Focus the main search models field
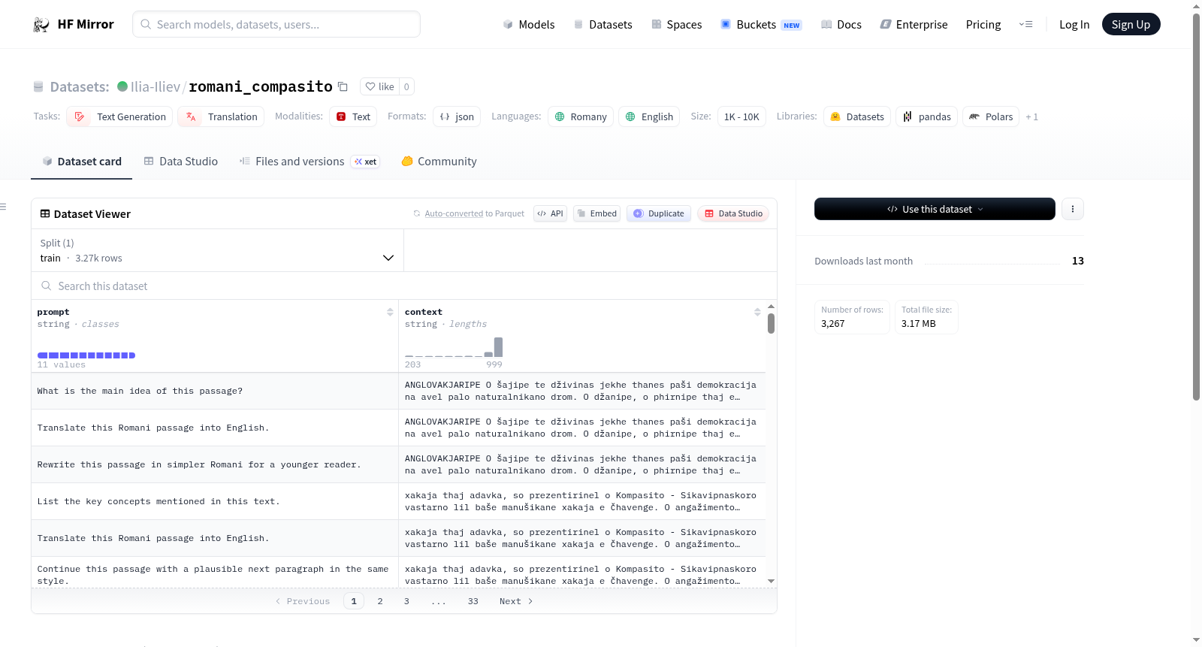 (x=276, y=24)
